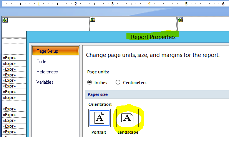229x141 pixels.
Task: Click the ruler at mark 3
Action: pos(113,4)
